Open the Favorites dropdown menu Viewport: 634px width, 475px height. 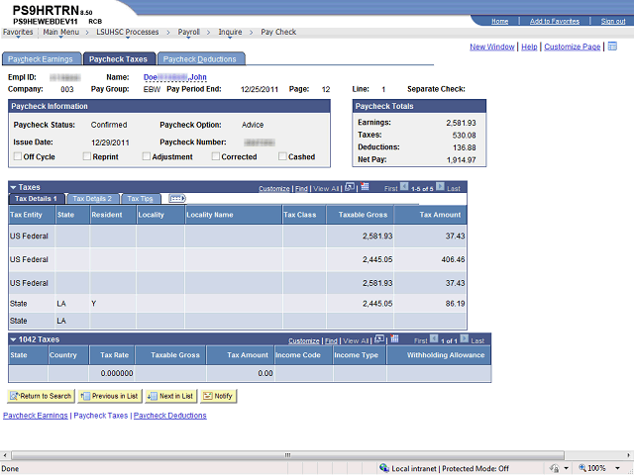pos(18,33)
